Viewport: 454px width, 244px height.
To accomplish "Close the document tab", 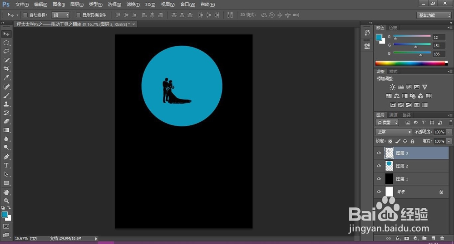I will click(133, 24).
